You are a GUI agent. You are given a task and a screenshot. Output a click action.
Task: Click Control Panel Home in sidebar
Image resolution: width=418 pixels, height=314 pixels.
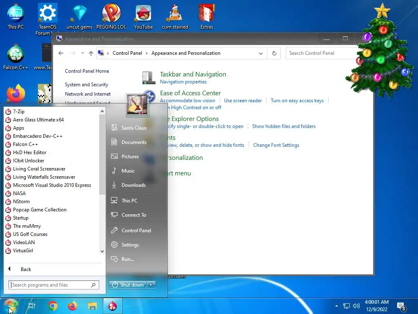coord(87,71)
